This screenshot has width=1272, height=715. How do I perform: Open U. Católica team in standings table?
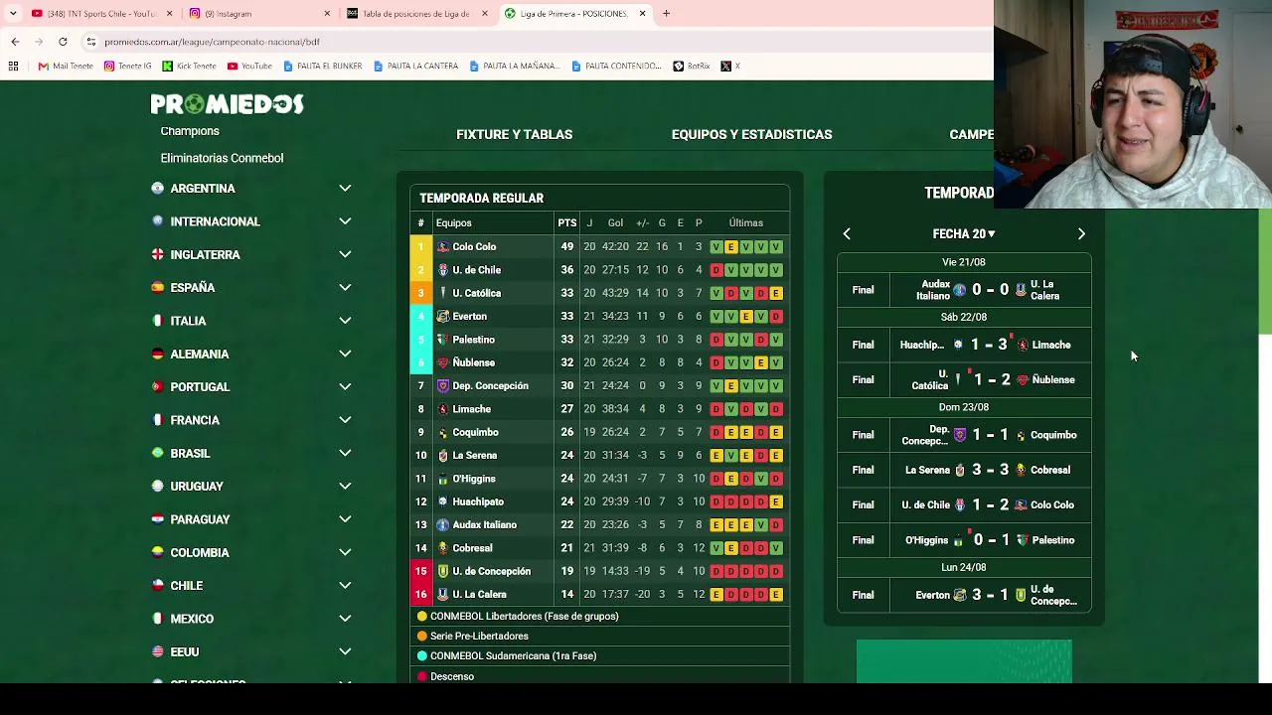click(476, 293)
